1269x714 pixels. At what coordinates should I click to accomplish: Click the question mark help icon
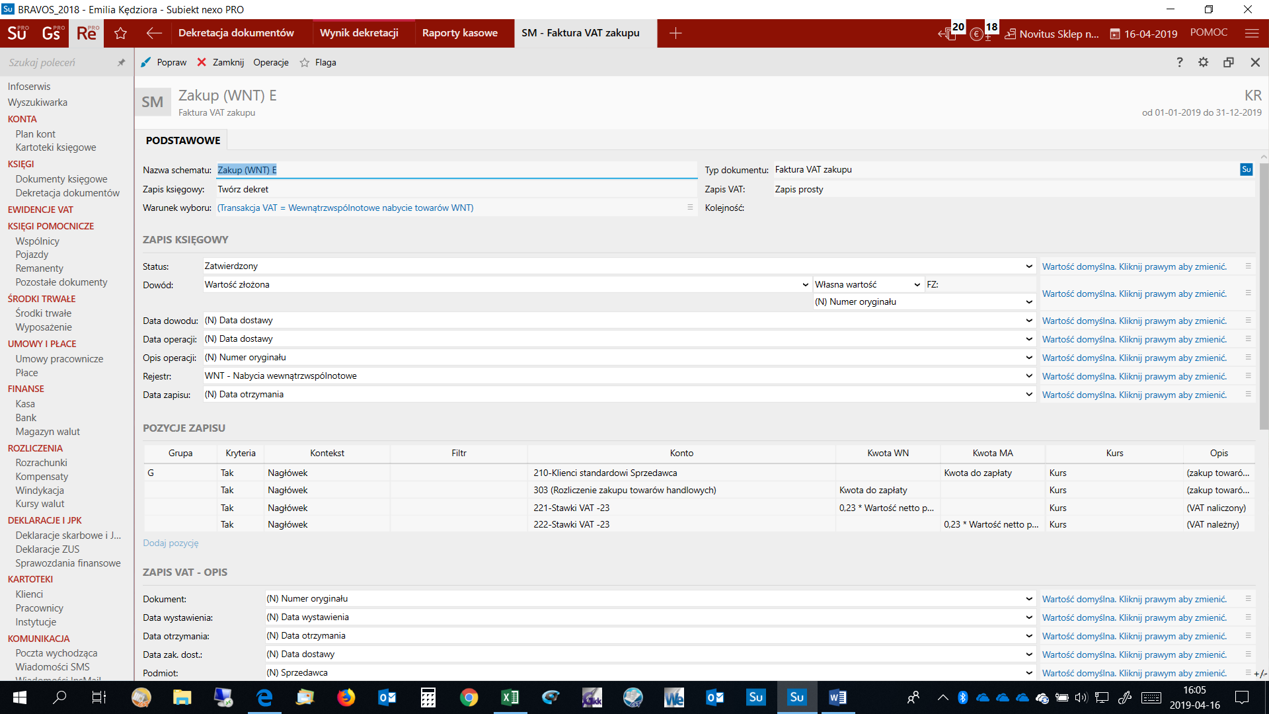click(1179, 62)
